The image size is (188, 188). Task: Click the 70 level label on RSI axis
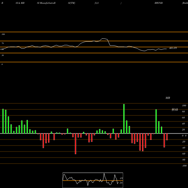[x=3, y=43]
